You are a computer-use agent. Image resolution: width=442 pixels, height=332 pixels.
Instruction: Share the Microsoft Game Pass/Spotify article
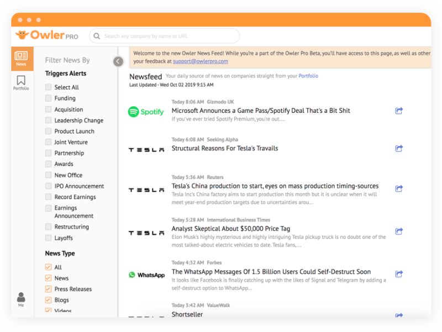click(399, 111)
